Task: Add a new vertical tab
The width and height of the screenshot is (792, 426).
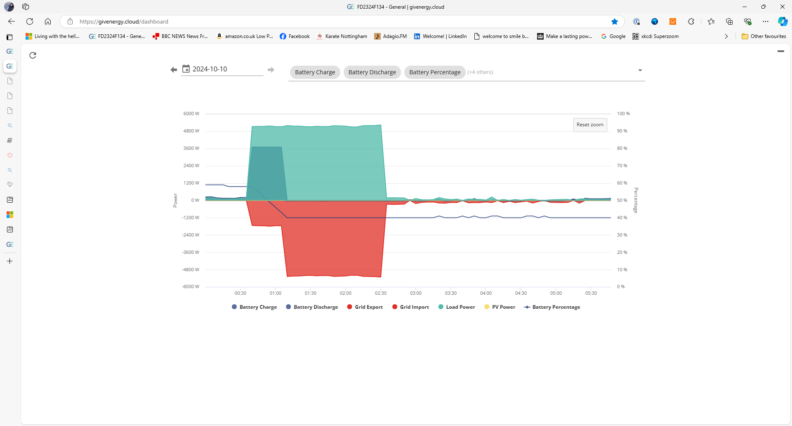Action: point(10,261)
